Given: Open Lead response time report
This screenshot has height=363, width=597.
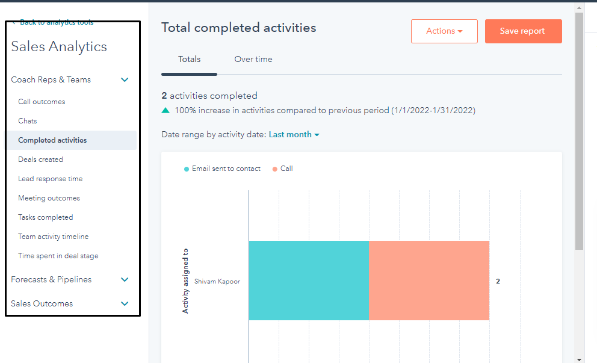Looking at the screenshot, I should point(51,179).
